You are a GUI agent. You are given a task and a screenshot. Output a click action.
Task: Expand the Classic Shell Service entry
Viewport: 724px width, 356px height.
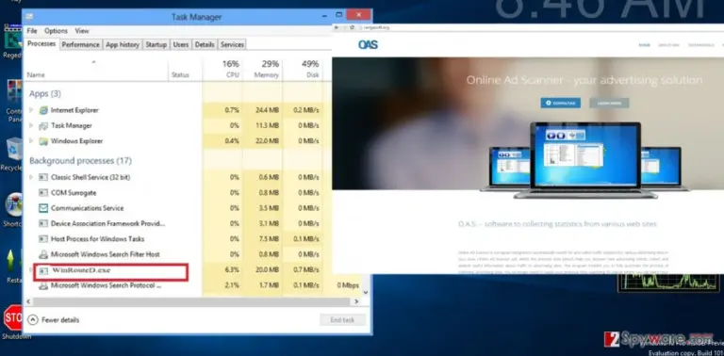[31, 177]
